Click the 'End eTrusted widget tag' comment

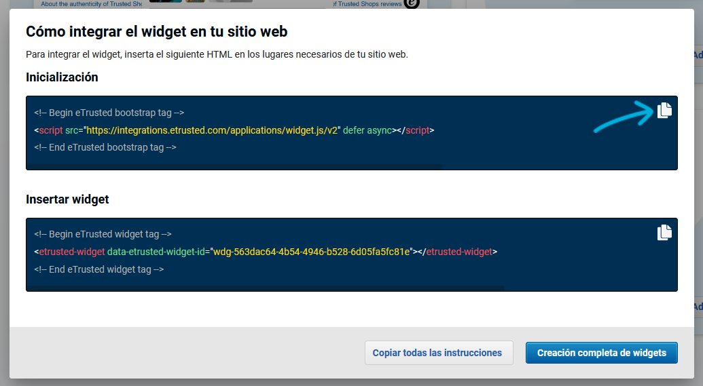99,269
